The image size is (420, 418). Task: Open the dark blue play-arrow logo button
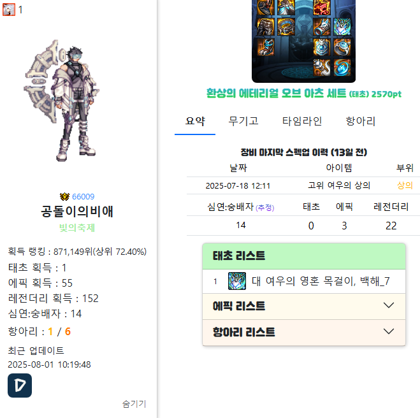pos(20,386)
